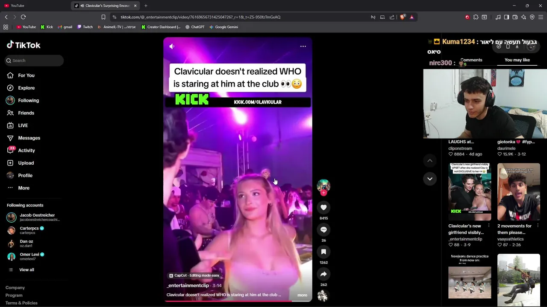Reload the page in browser
This screenshot has width=547, height=307.
coord(23,17)
